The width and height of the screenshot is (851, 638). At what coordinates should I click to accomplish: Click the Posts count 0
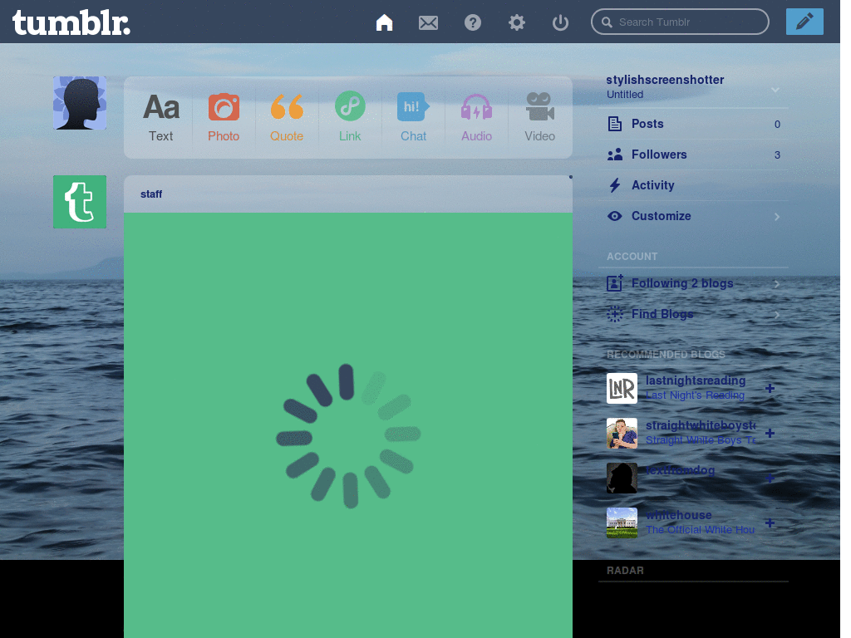(777, 125)
